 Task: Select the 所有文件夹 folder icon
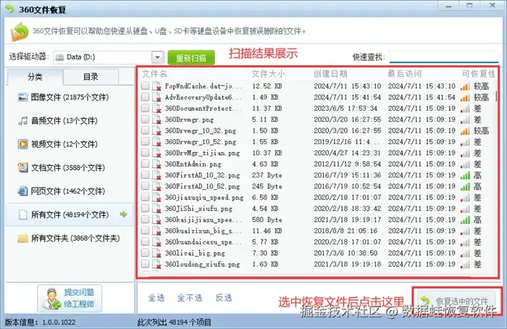point(22,238)
